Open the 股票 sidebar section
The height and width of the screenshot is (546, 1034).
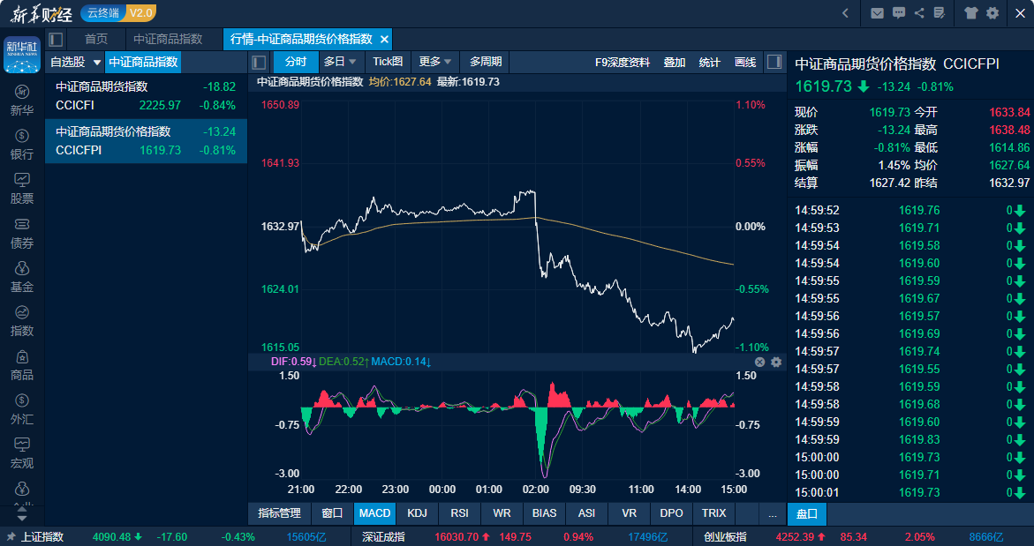tap(22, 189)
